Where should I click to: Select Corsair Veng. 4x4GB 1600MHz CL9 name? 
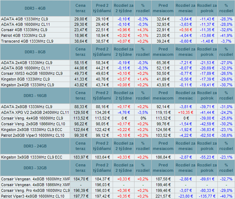[x=32, y=118]
